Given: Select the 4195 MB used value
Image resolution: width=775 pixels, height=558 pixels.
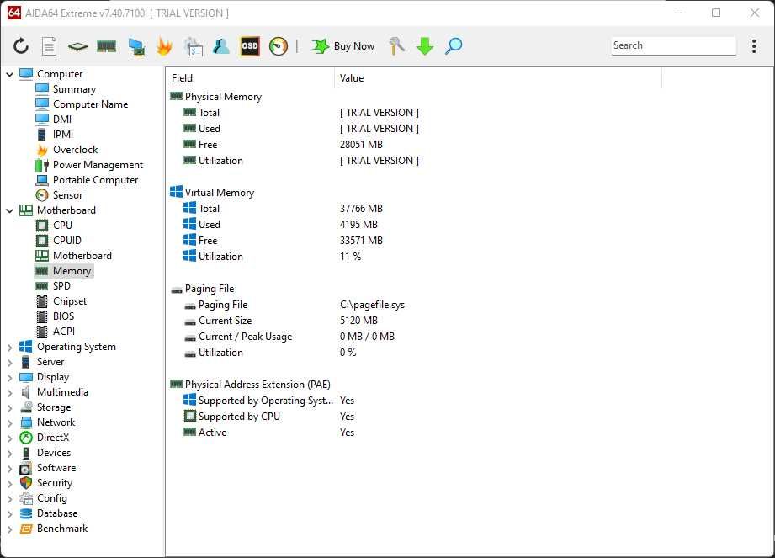Looking at the screenshot, I should (x=358, y=225).
